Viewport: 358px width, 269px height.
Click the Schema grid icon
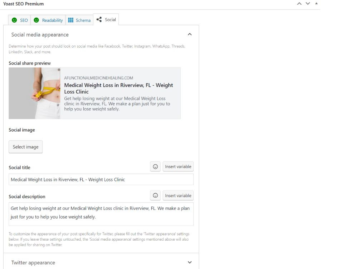coord(71,20)
